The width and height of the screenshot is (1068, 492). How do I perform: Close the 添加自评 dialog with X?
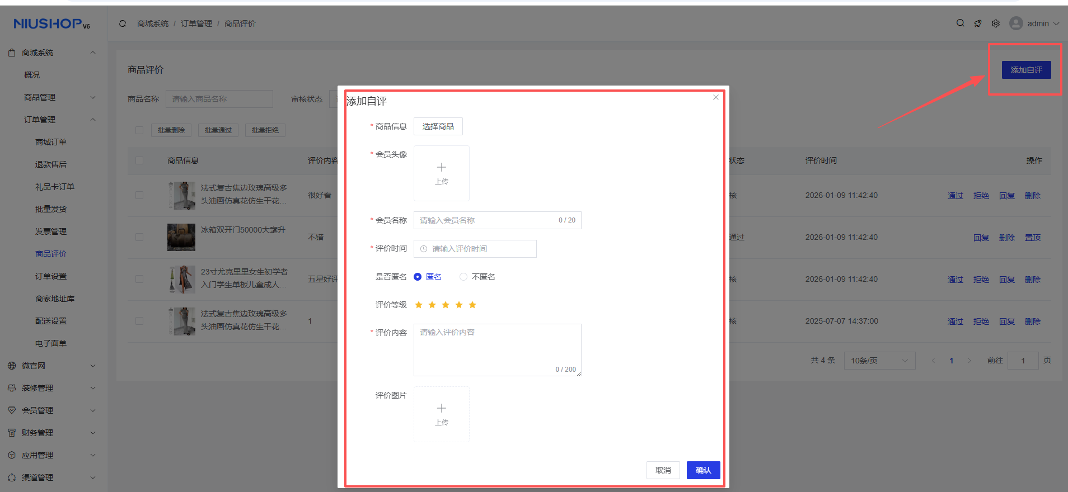point(715,97)
